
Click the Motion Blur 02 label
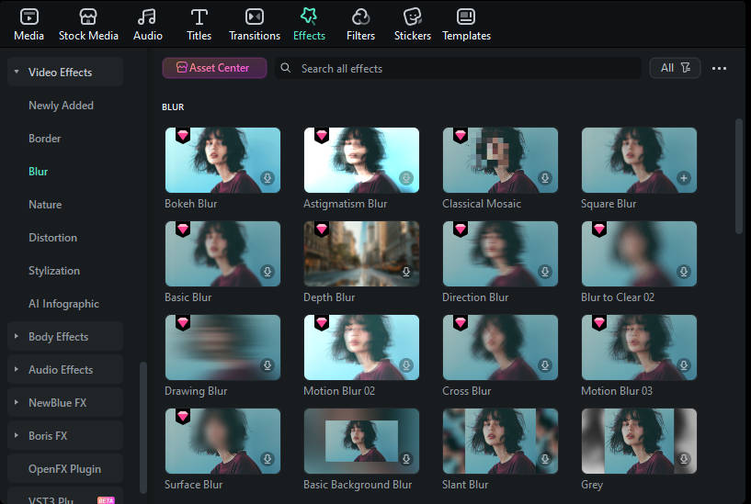click(339, 391)
